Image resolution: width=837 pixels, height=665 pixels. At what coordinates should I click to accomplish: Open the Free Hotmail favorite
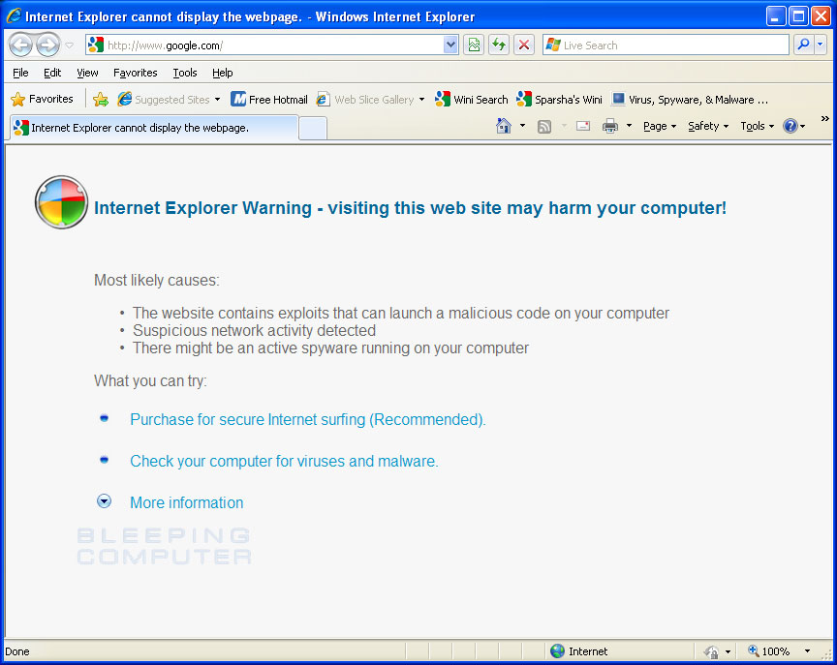point(269,99)
